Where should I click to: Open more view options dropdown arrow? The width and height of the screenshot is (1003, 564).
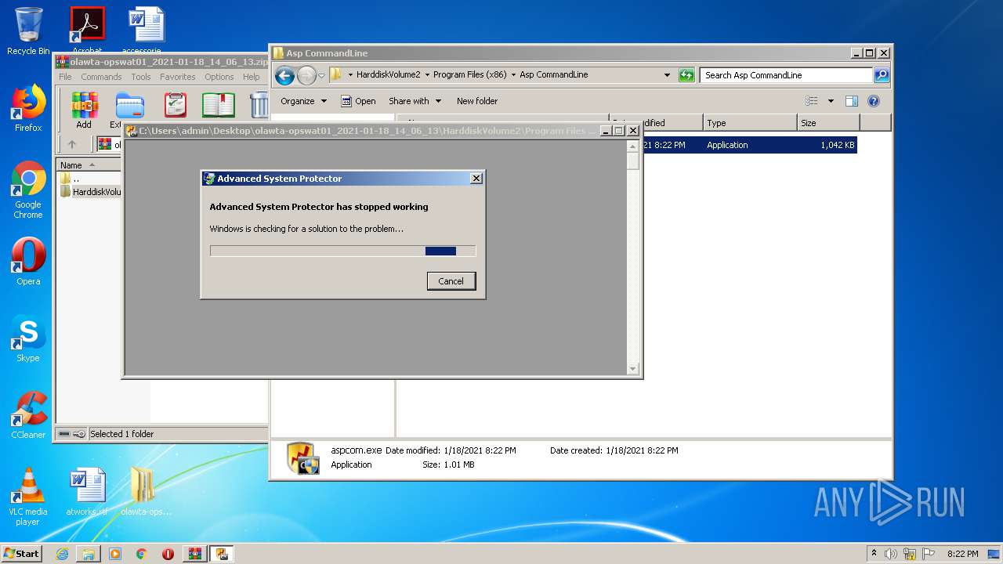tap(831, 101)
